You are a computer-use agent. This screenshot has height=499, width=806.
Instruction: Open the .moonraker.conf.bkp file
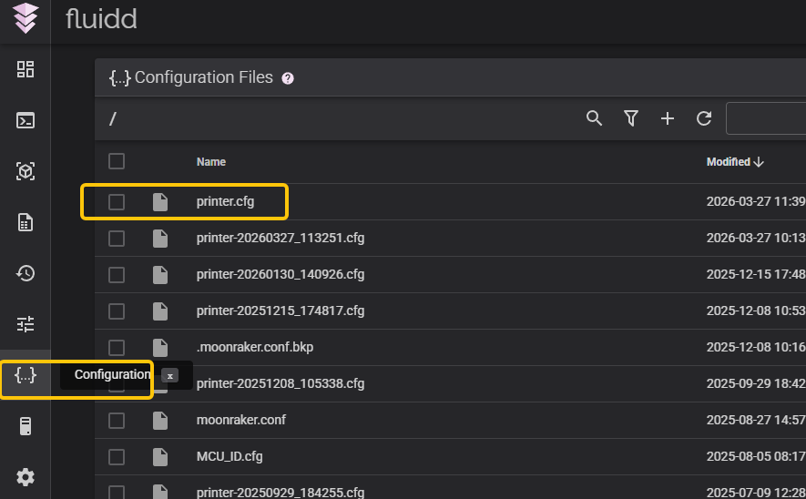[x=254, y=347]
